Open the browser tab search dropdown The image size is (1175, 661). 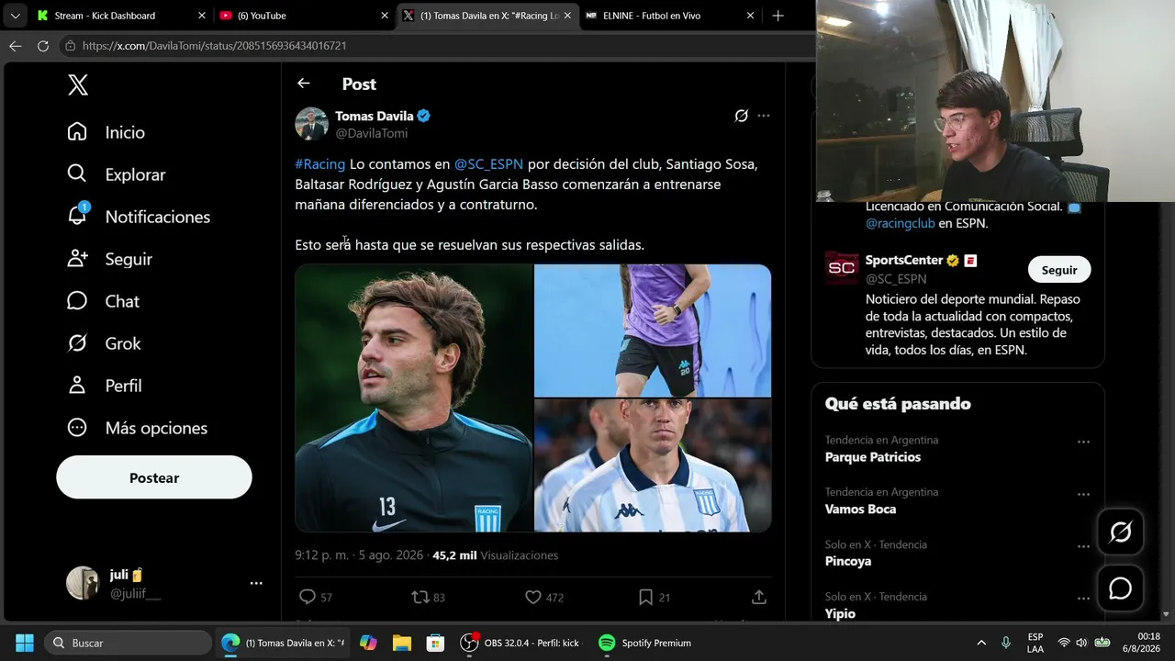coord(15,16)
